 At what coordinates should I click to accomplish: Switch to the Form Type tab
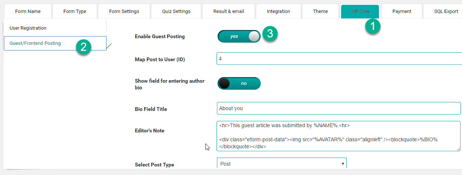click(x=75, y=11)
